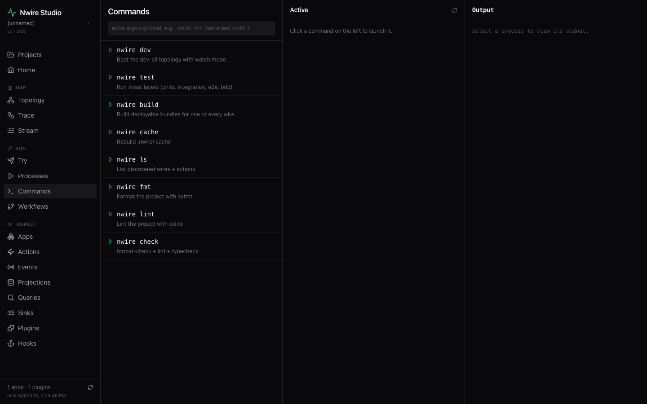This screenshot has width=647, height=404.
Task: Click the 'v0 · OSS' version label
Action: coord(17,31)
